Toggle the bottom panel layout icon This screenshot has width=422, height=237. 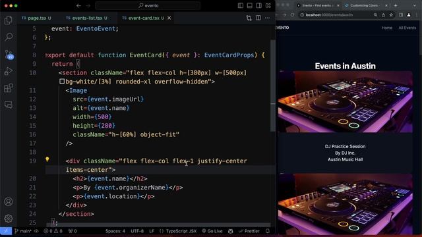click(250, 6)
